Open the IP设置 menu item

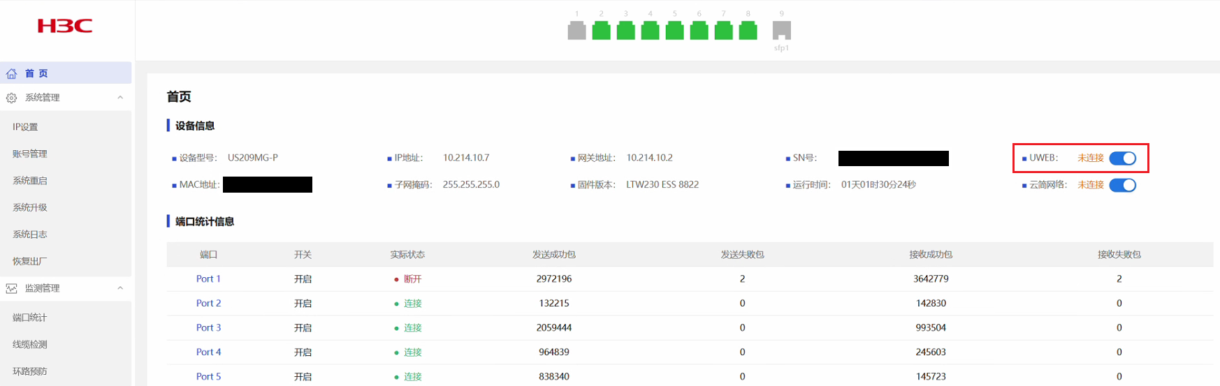point(25,127)
